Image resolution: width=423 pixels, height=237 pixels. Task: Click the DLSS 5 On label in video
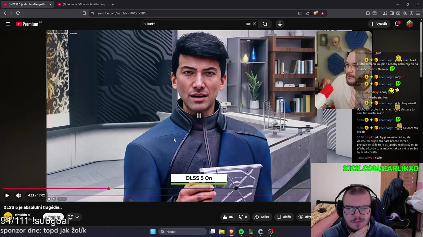click(199, 178)
